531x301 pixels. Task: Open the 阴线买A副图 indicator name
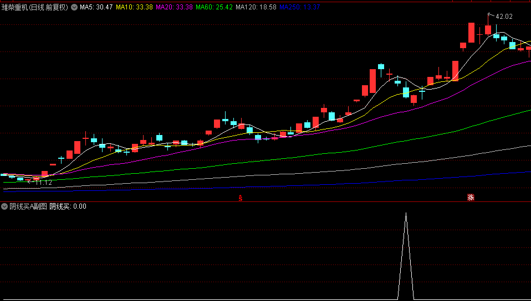pos(28,206)
